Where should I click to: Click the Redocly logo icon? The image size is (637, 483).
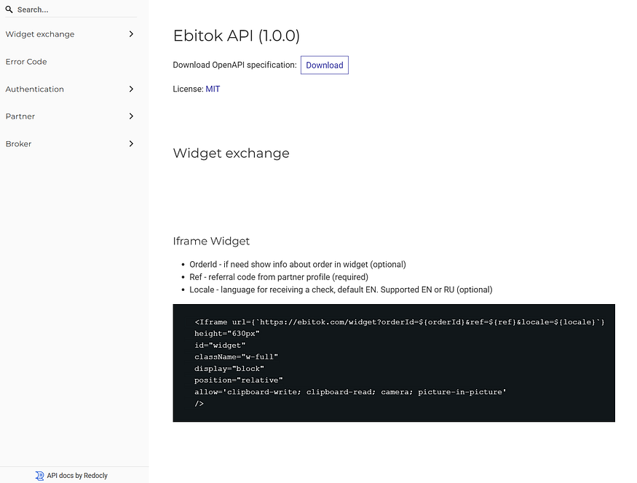(x=39, y=476)
